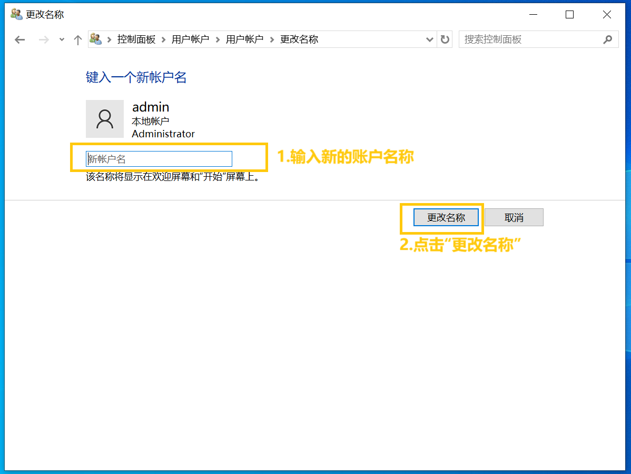Click the up one level arrow
This screenshot has height=474, width=631.
(x=77, y=39)
